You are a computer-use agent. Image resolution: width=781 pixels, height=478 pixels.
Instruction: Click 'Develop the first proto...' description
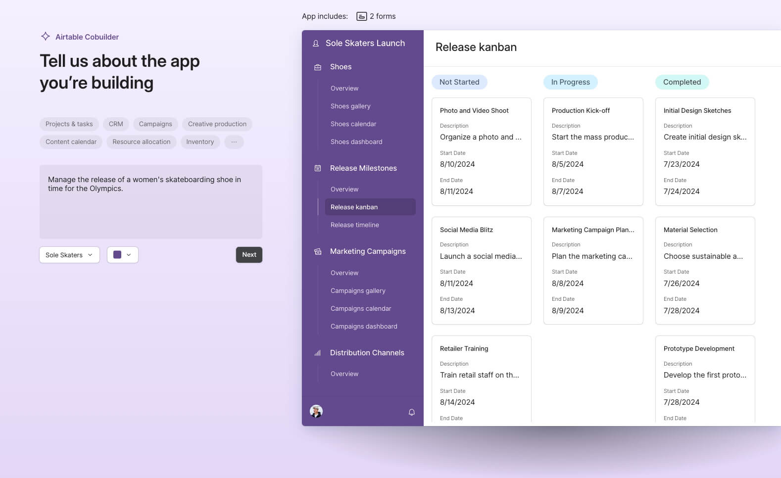click(x=705, y=375)
